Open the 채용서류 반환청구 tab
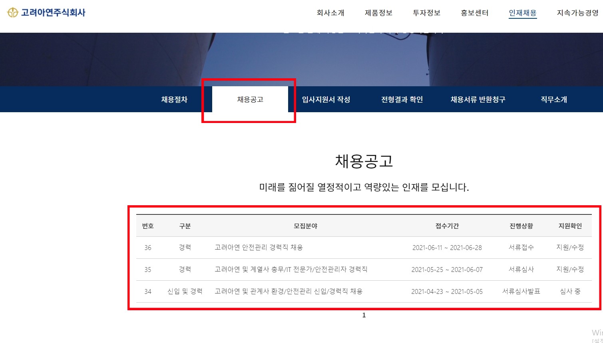 click(x=478, y=99)
